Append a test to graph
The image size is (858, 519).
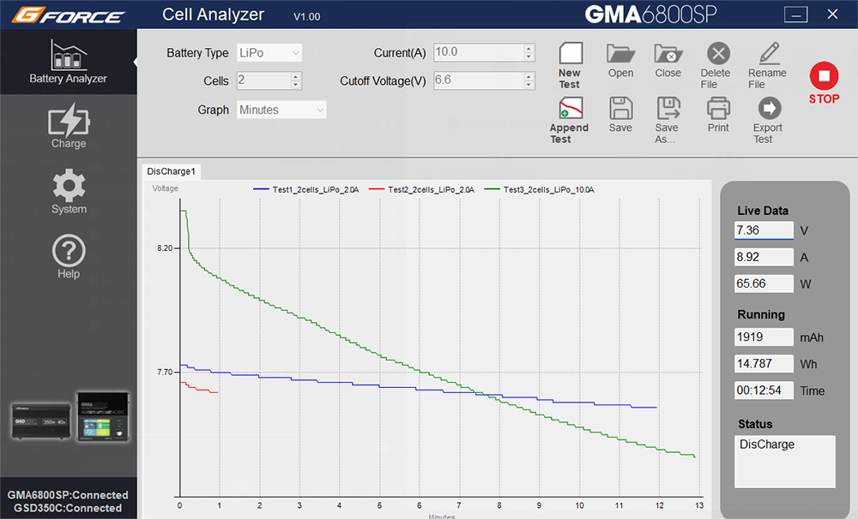point(569,120)
